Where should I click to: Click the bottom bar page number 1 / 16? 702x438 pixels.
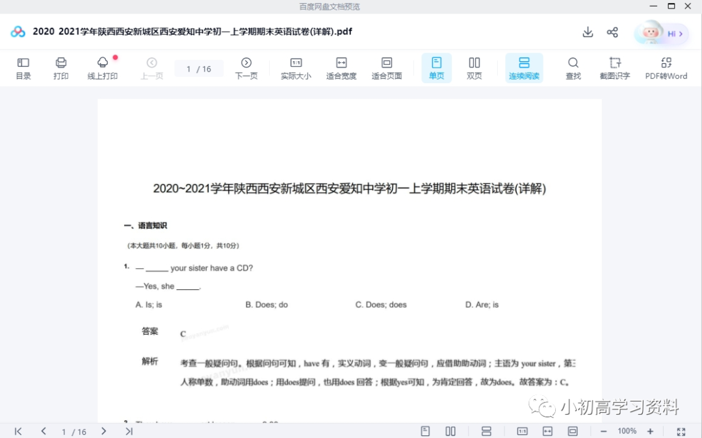(x=74, y=432)
